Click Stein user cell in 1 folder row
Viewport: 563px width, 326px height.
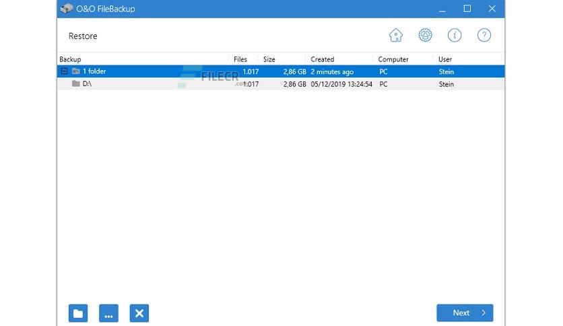click(446, 72)
